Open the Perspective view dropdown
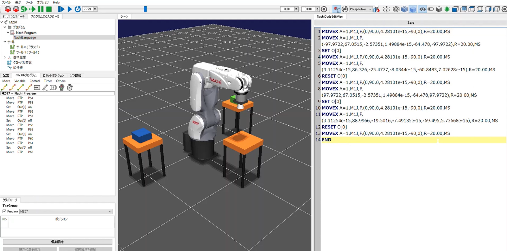Image resolution: width=507 pixels, height=251 pixels. click(x=360, y=9)
